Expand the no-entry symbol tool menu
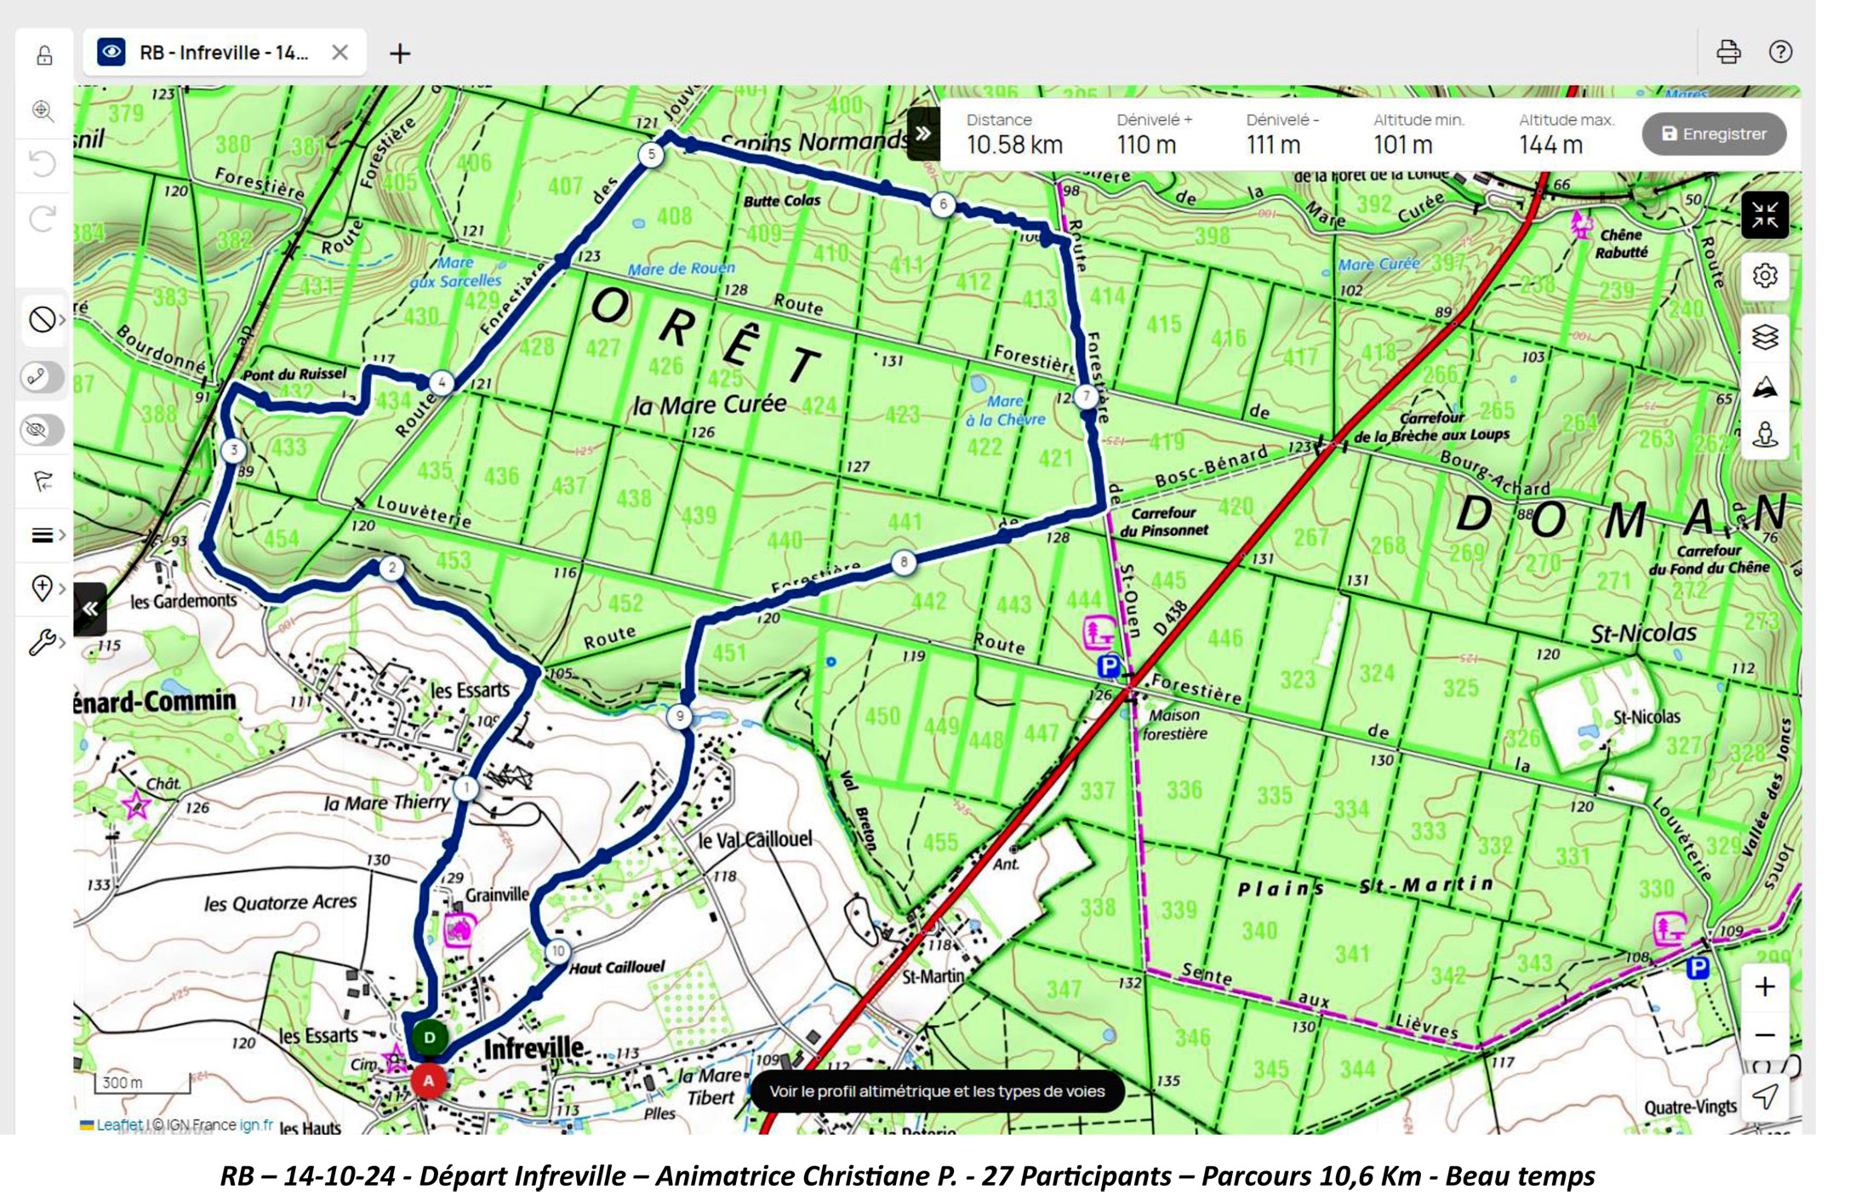The height and width of the screenshot is (1201, 1855). [x=46, y=320]
